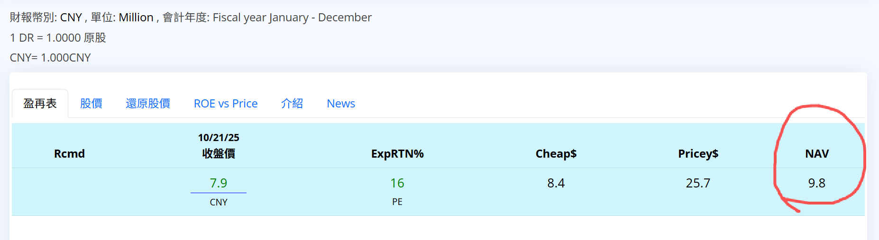Open the 介紹 tab
Image resolution: width=879 pixels, height=240 pixels.
point(292,104)
